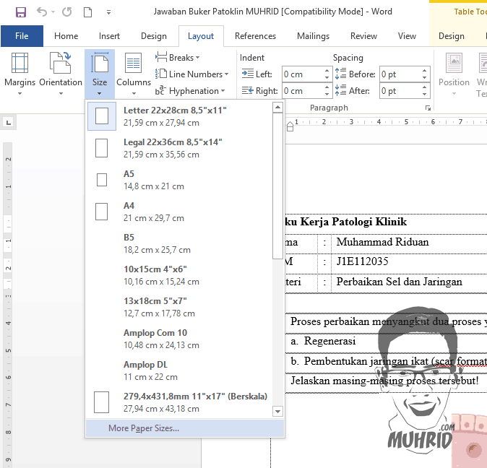The height and width of the screenshot is (468, 487).
Task: Click the name cell Muhammad Riduan
Action: pos(382,242)
